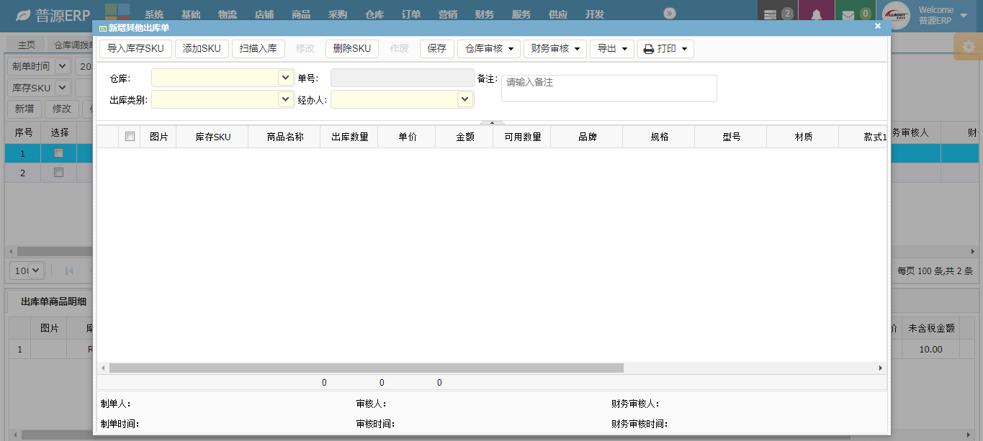The height and width of the screenshot is (441, 983).
Task: Open the 财务 menu
Action: [x=485, y=14]
